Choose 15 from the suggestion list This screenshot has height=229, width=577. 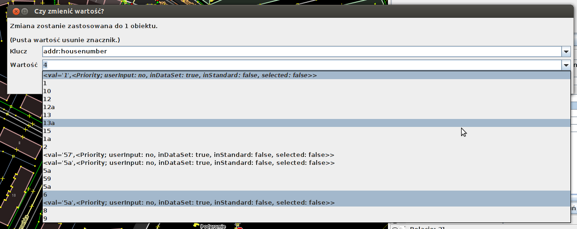[47, 131]
